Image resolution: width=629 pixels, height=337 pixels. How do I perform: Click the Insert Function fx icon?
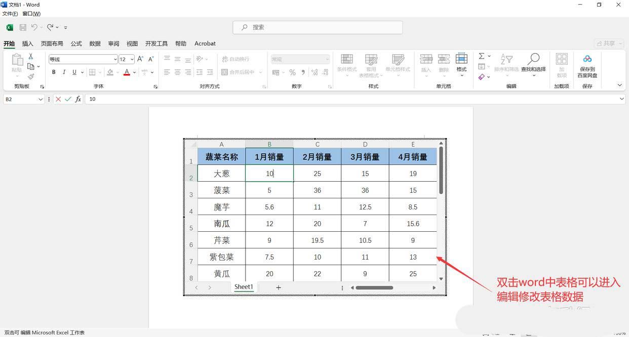tap(78, 99)
